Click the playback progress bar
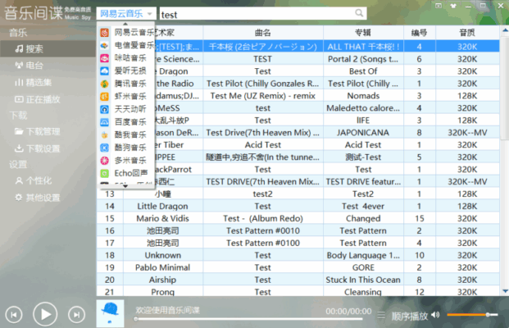Image resolution: width=509 pixels, height=328 pixels. (x=248, y=319)
